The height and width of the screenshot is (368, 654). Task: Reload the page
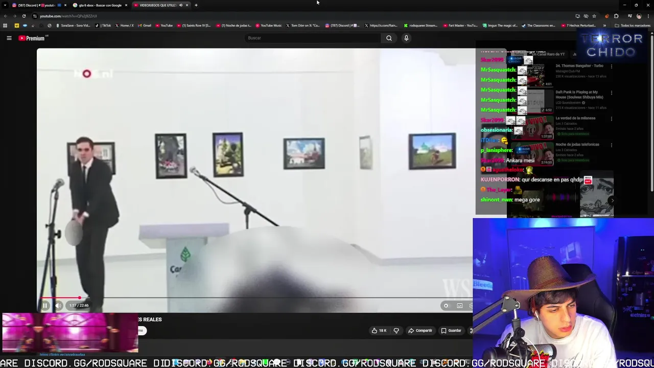[24, 16]
